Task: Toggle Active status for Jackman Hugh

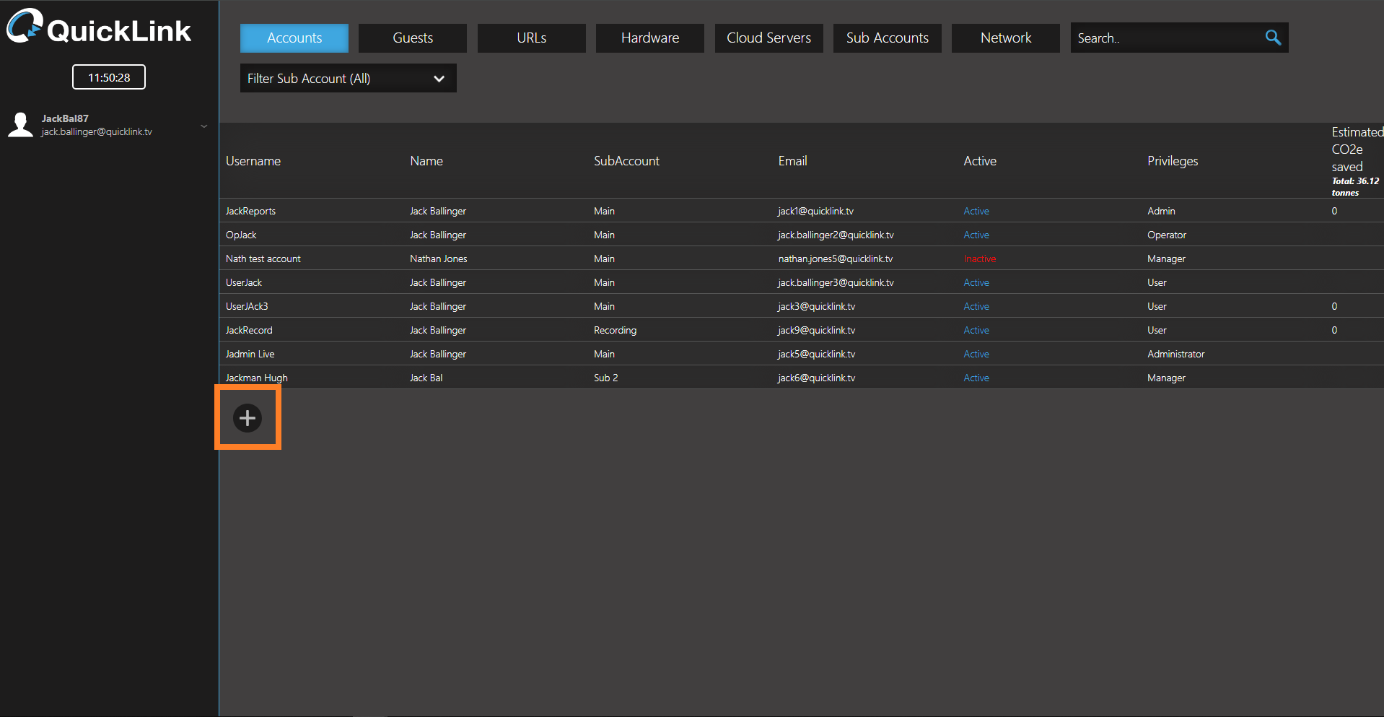Action: point(976,378)
